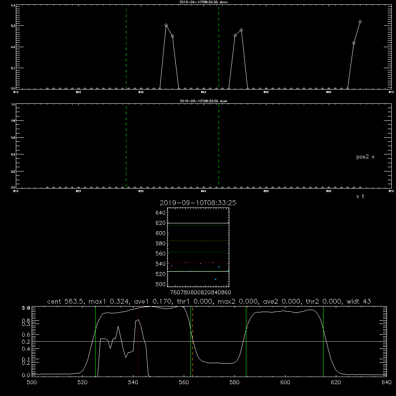
Task: Click x-axis label 840 under the dawn plot
Action: pyautogui.click(x=204, y=92)
